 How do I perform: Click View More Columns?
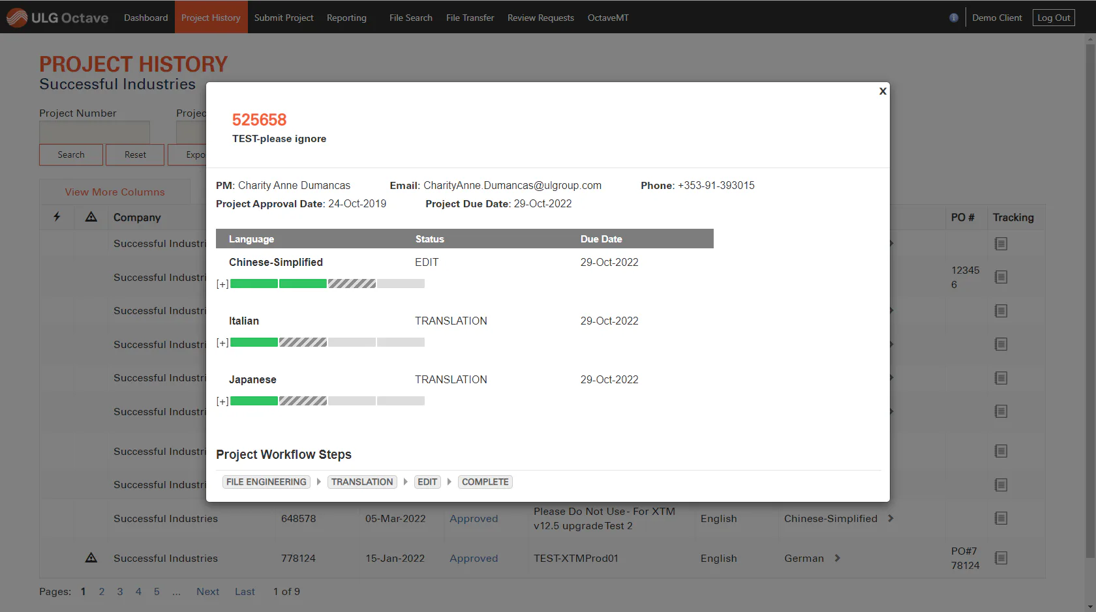(x=115, y=192)
